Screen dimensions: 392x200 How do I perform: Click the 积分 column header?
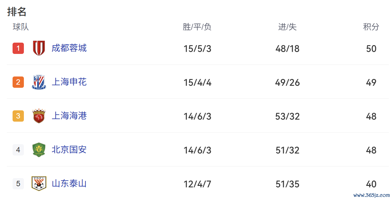[371, 27]
